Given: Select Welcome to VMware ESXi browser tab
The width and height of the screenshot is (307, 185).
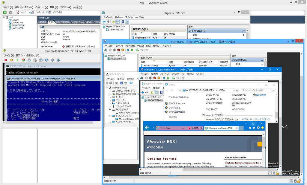Looking at the screenshot, I should (x=221, y=128).
